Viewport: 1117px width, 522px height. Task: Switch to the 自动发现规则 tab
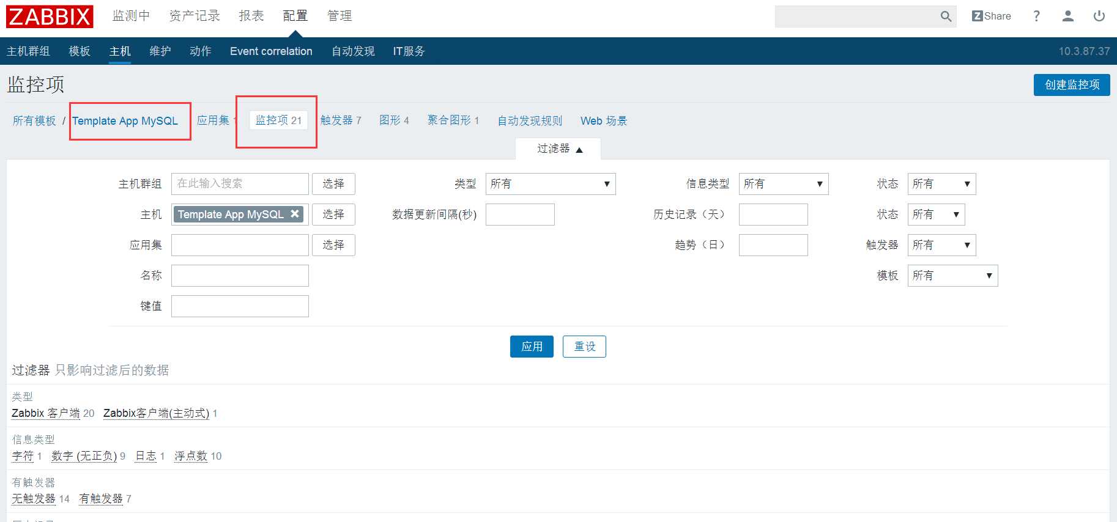(530, 121)
